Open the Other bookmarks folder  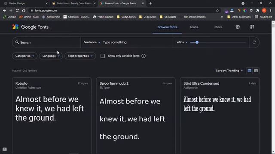coord(239,17)
